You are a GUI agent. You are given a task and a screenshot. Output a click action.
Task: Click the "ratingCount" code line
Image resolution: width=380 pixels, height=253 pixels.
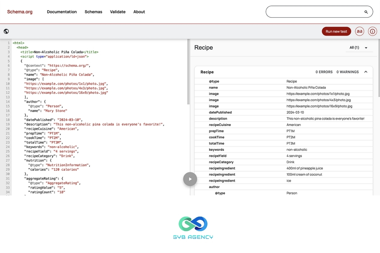pyautogui.click(x=47, y=192)
